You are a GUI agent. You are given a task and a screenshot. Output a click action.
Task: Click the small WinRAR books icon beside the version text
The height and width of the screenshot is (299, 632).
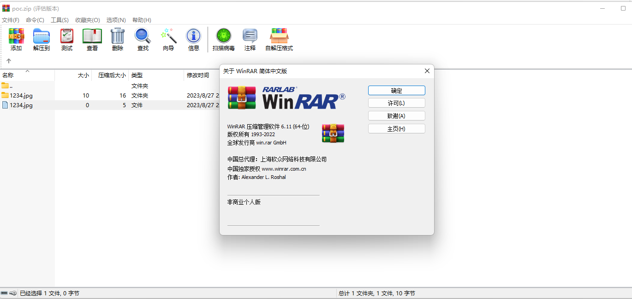point(333,133)
